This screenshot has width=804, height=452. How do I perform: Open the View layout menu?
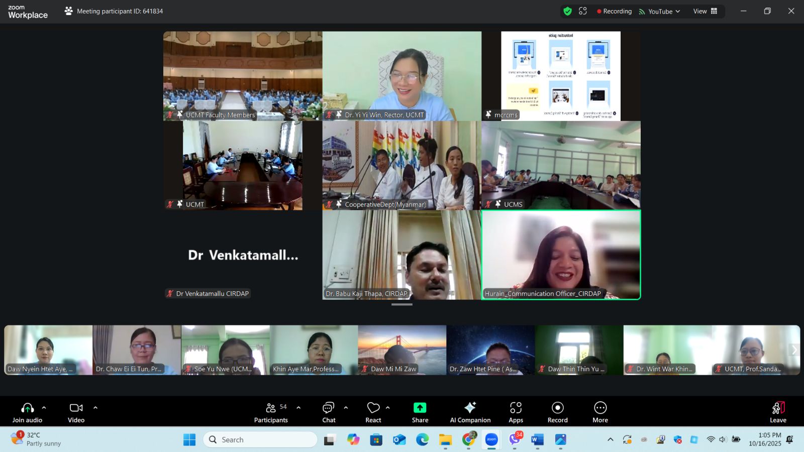point(705,11)
